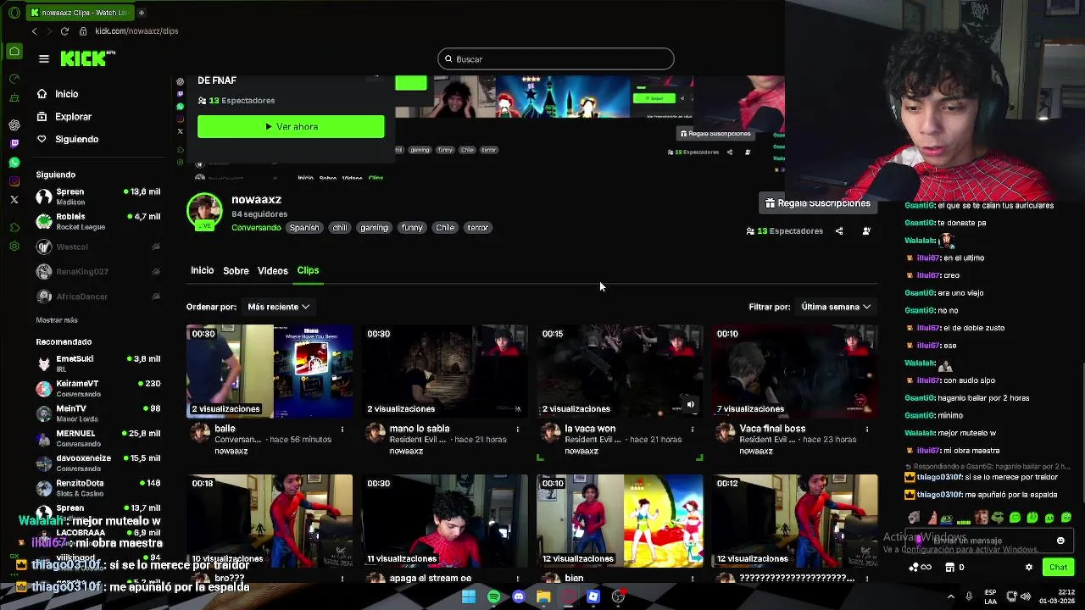Image resolution: width=1085 pixels, height=610 pixels.
Task: Open Instagram from the Opera sidebar
Action: pos(14,181)
